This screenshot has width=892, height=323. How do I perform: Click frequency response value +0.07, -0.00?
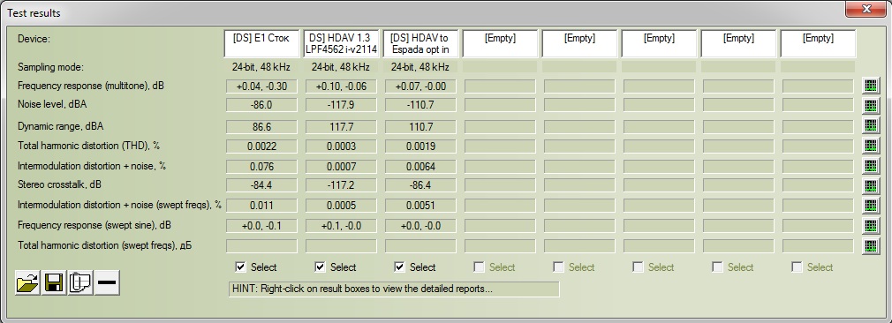click(x=420, y=86)
